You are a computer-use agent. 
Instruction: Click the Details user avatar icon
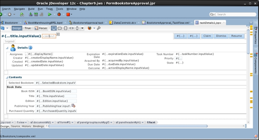click(x=13, y=48)
